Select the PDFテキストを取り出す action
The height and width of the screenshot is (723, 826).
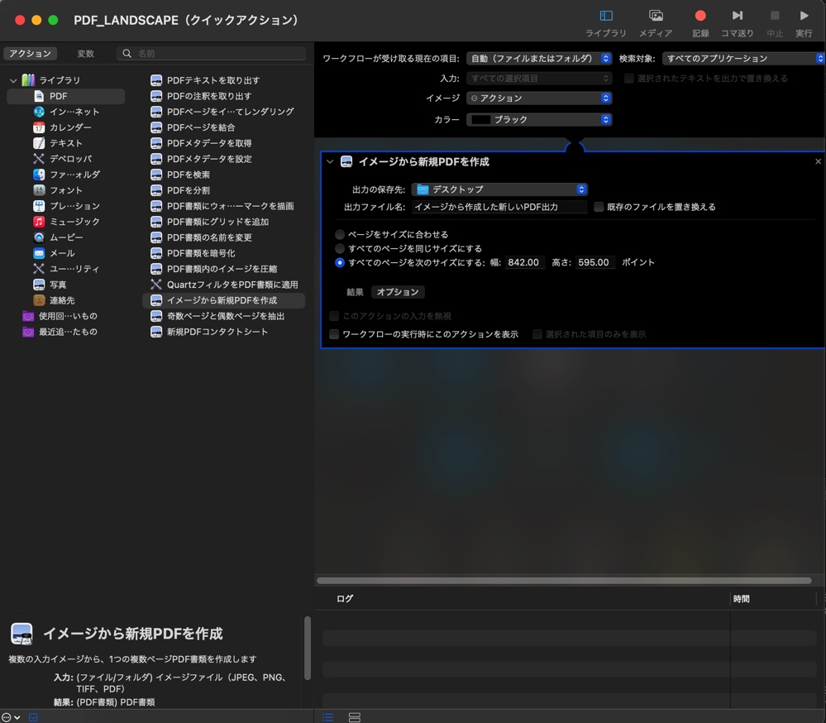click(212, 80)
